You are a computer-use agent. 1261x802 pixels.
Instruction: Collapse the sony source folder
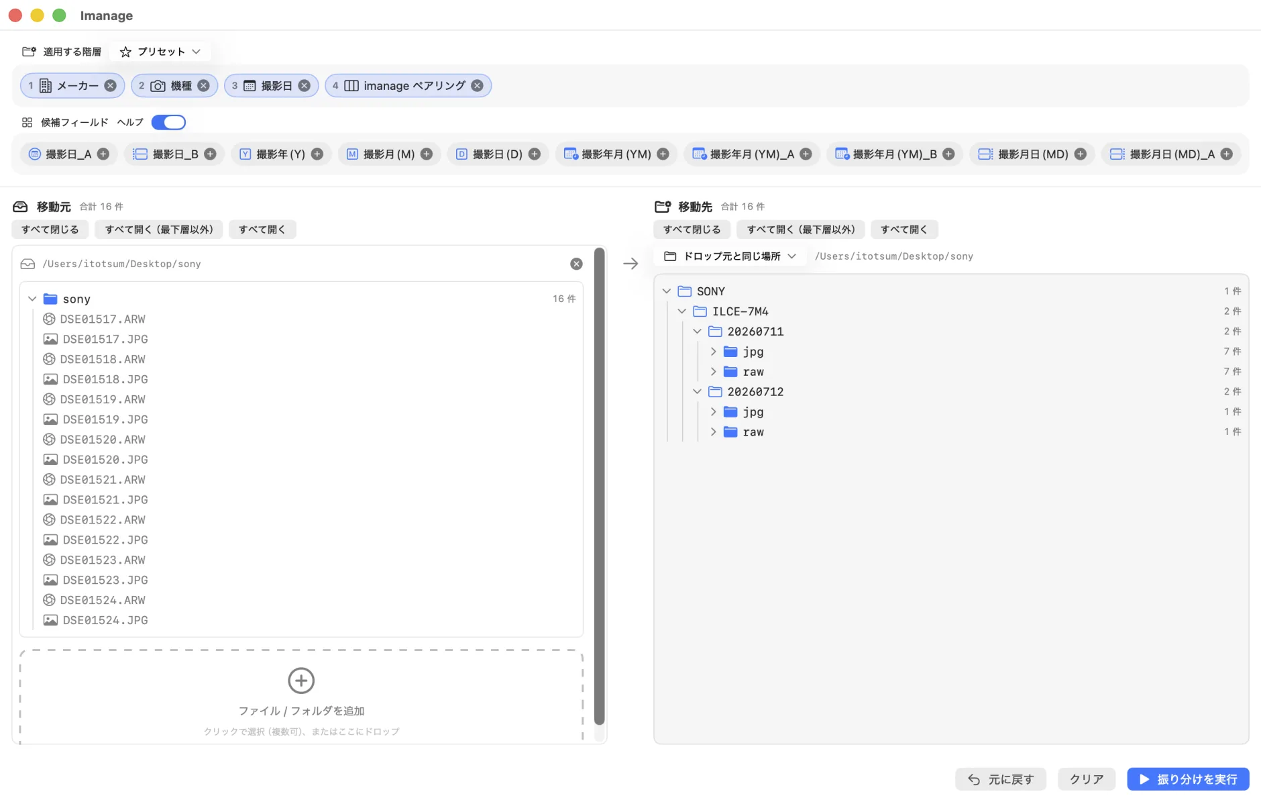[32, 299]
